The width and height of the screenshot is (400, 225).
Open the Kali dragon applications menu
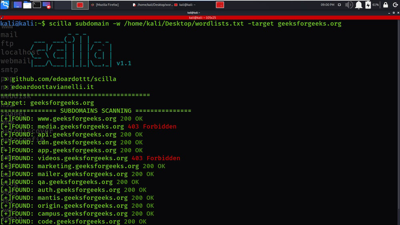pos(5,4)
